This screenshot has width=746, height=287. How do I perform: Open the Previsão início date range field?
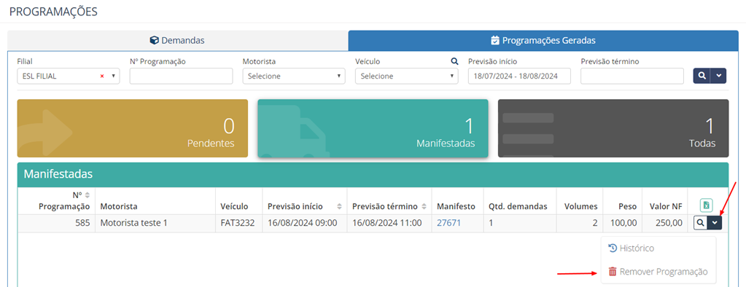(x=519, y=76)
